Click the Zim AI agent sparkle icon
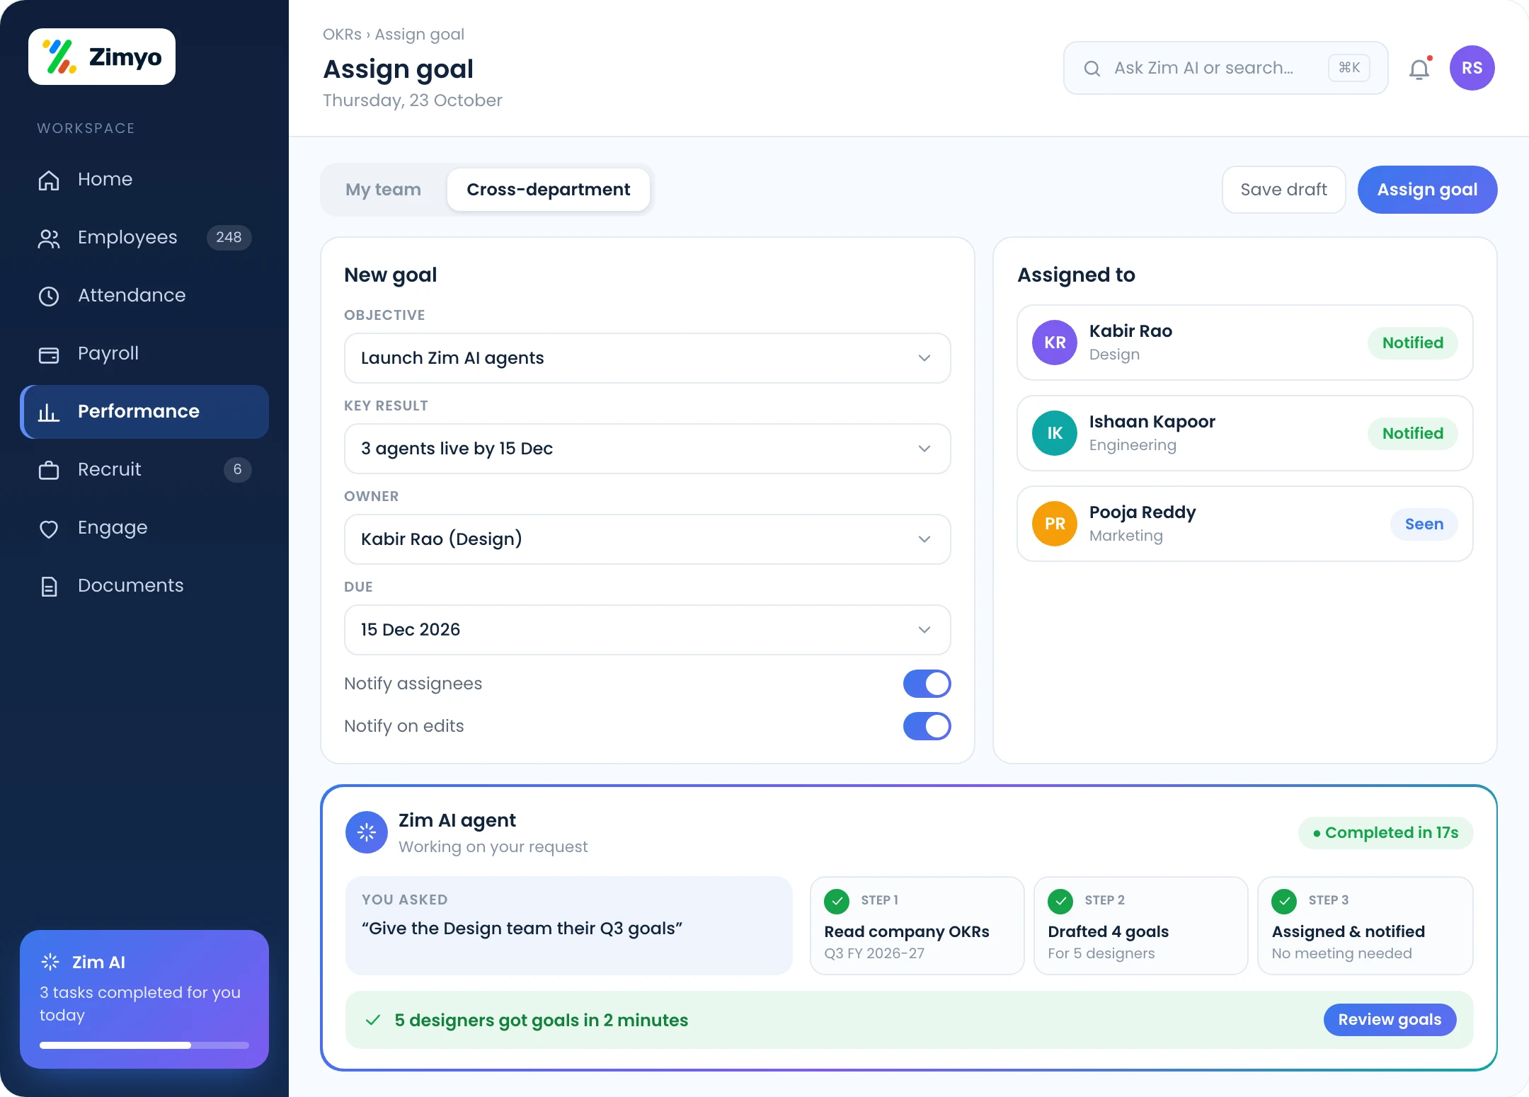1529x1097 pixels. tap(367, 832)
